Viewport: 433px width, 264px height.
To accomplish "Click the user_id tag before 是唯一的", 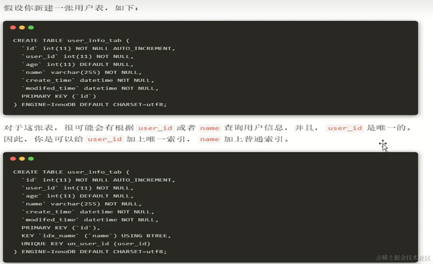I will click(x=345, y=128).
